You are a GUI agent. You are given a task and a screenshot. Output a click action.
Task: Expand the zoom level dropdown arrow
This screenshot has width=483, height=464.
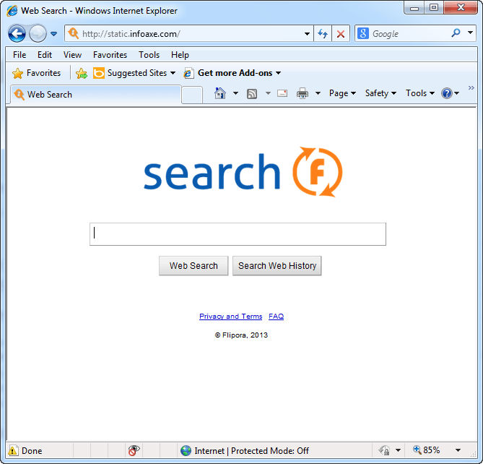tap(458, 450)
